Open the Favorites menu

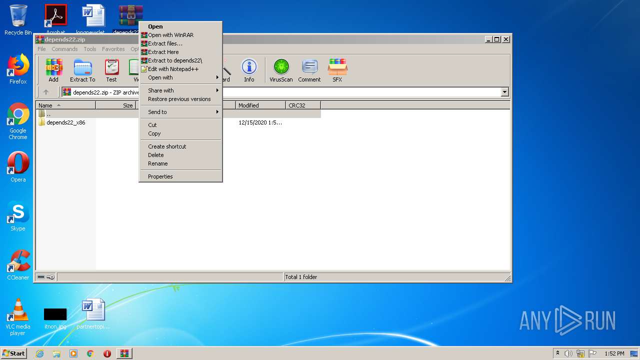point(113,49)
